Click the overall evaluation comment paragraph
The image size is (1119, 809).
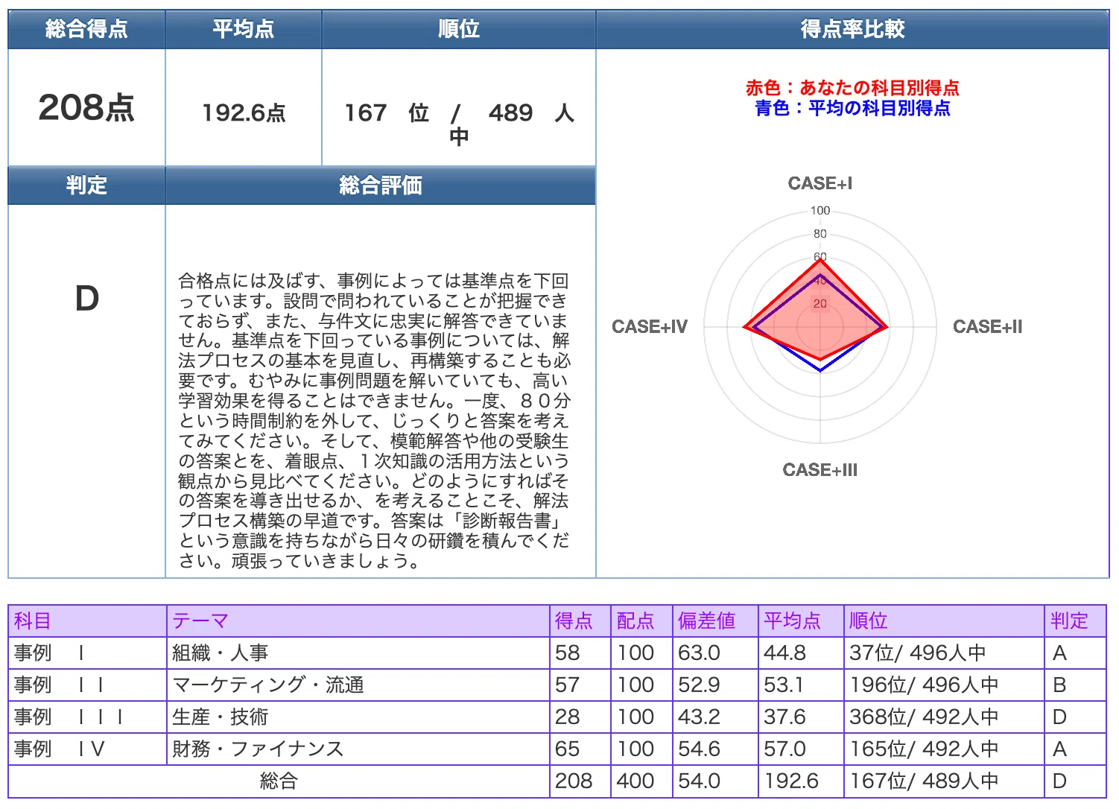click(374, 421)
